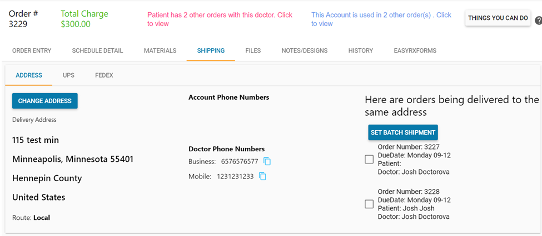Screen dimensions: 542x236
Task: View other orders using this account
Action: coord(381,19)
